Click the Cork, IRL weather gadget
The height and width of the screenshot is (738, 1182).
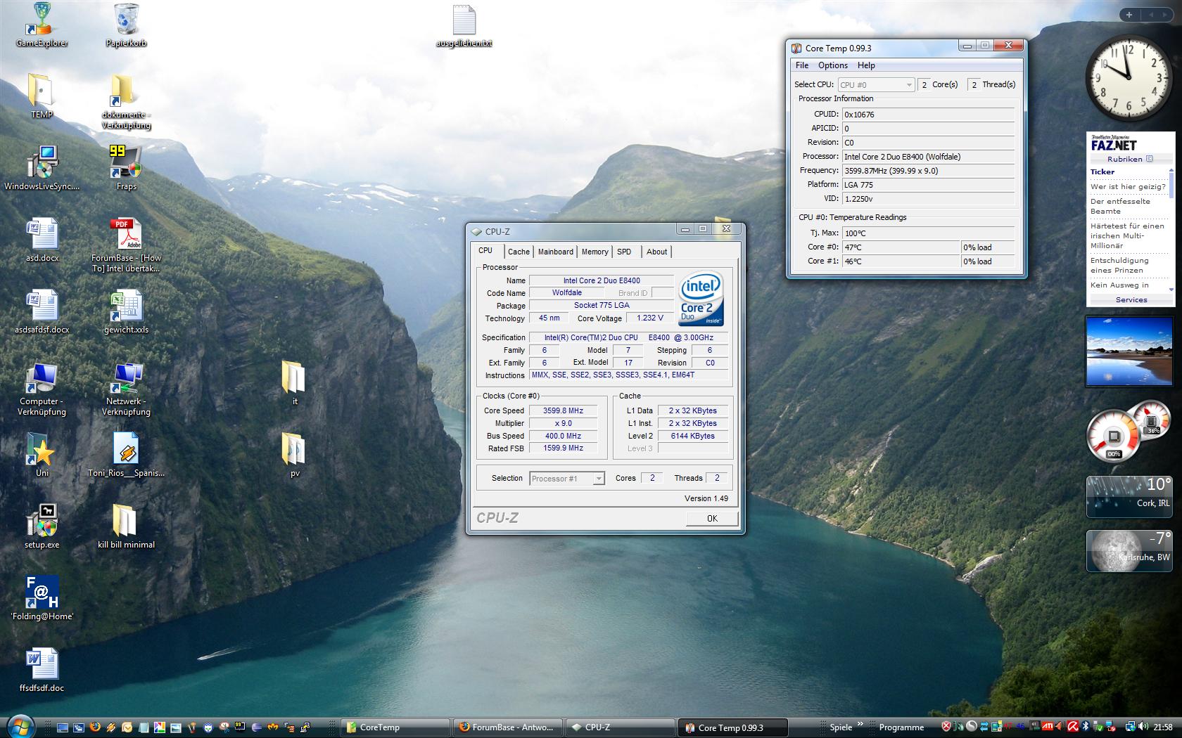1129,496
